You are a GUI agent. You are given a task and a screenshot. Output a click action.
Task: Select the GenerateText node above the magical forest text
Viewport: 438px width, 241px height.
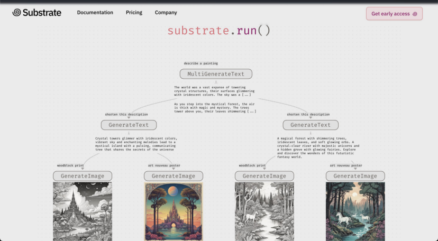pyautogui.click(x=311, y=125)
